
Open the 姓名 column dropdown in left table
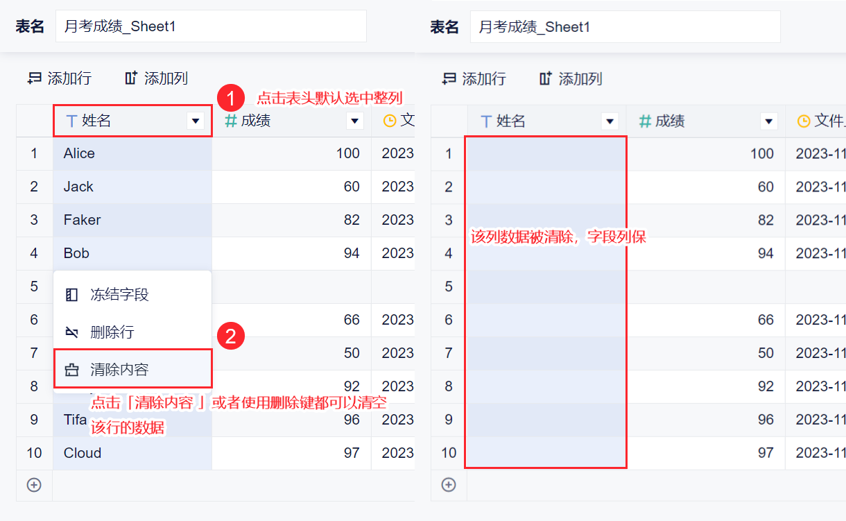click(196, 121)
